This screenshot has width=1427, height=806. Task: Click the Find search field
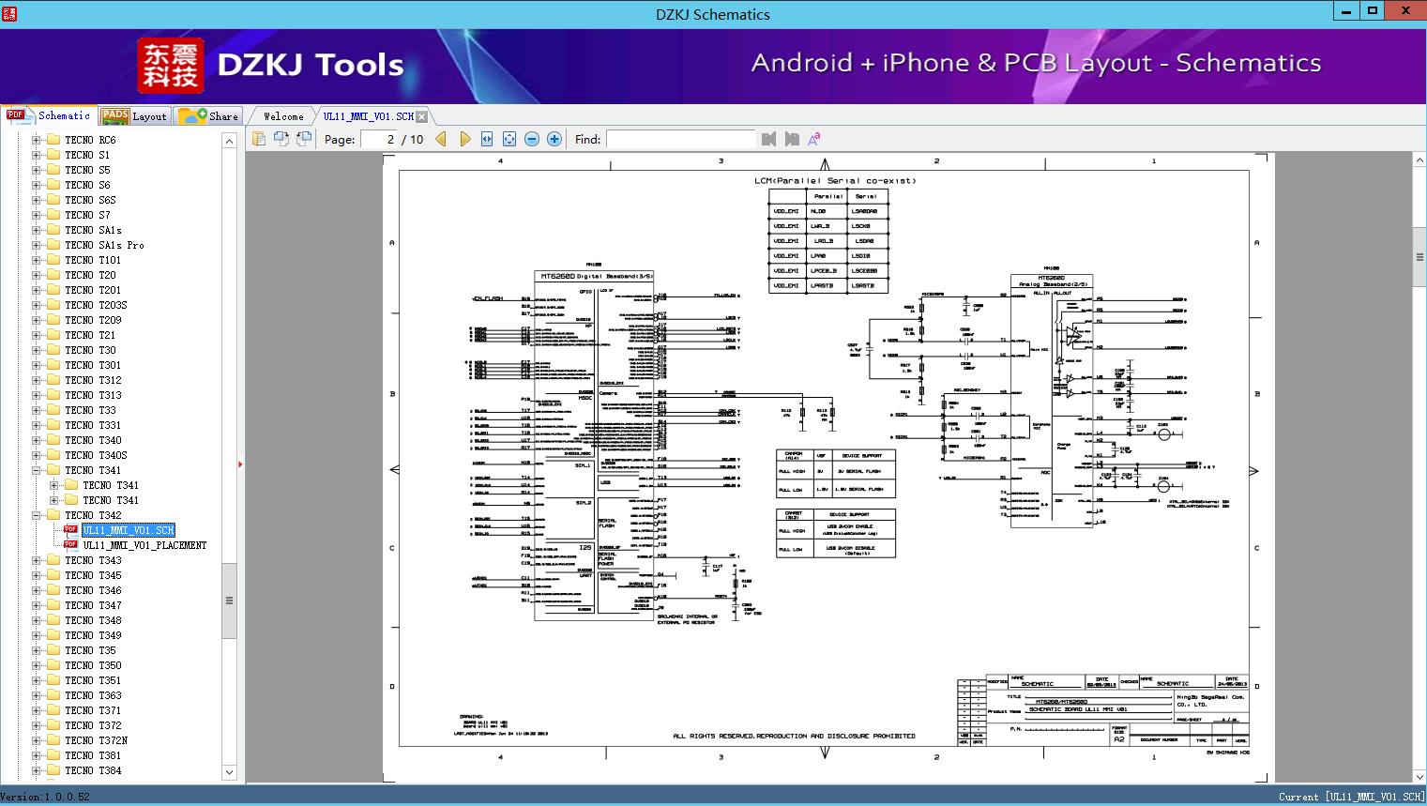[680, 139]
